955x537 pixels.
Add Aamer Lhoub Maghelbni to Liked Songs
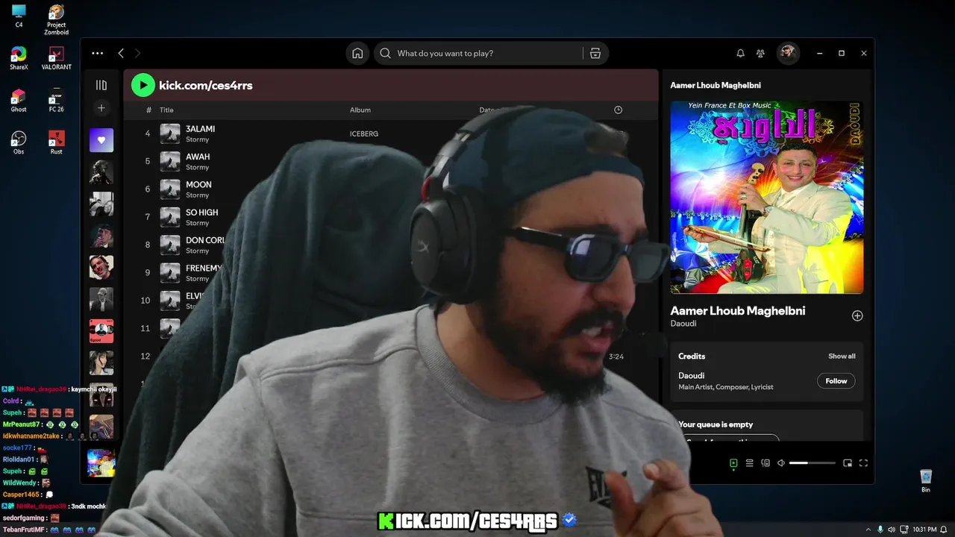click(857, 315)
